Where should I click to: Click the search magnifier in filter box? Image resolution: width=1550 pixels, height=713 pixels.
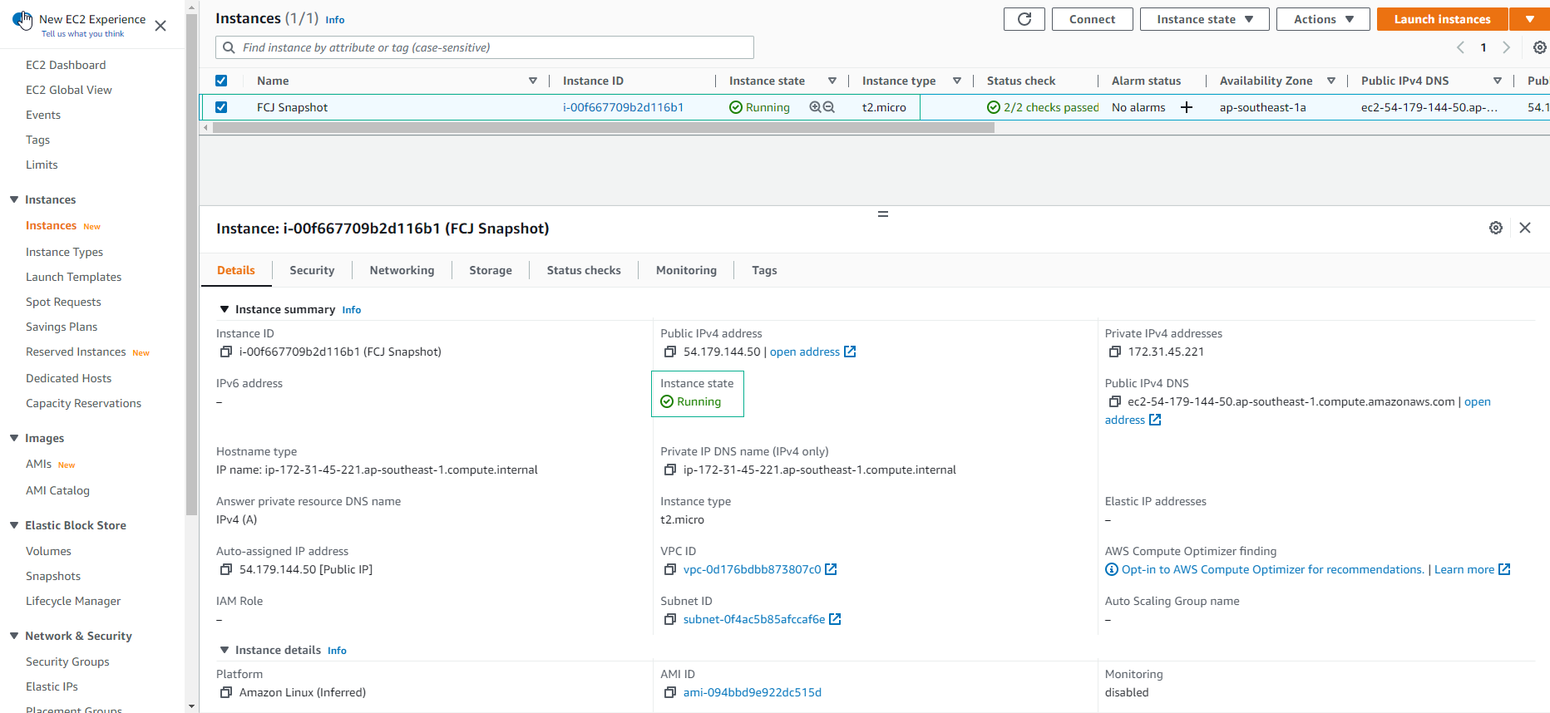click(x=229, y=47)
